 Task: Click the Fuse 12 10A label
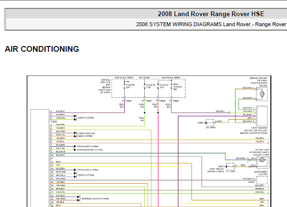coord(164,86)
